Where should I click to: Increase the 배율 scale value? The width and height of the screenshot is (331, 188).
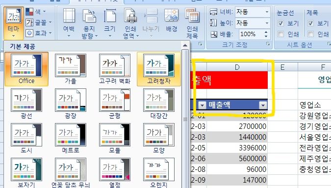[266, 32]
